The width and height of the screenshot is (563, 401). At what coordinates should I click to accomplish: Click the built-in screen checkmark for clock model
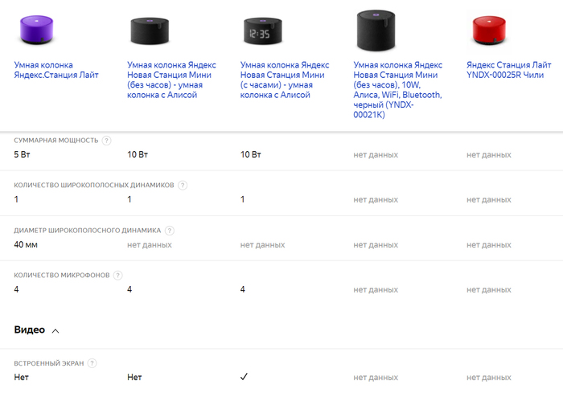pos(244,377)
